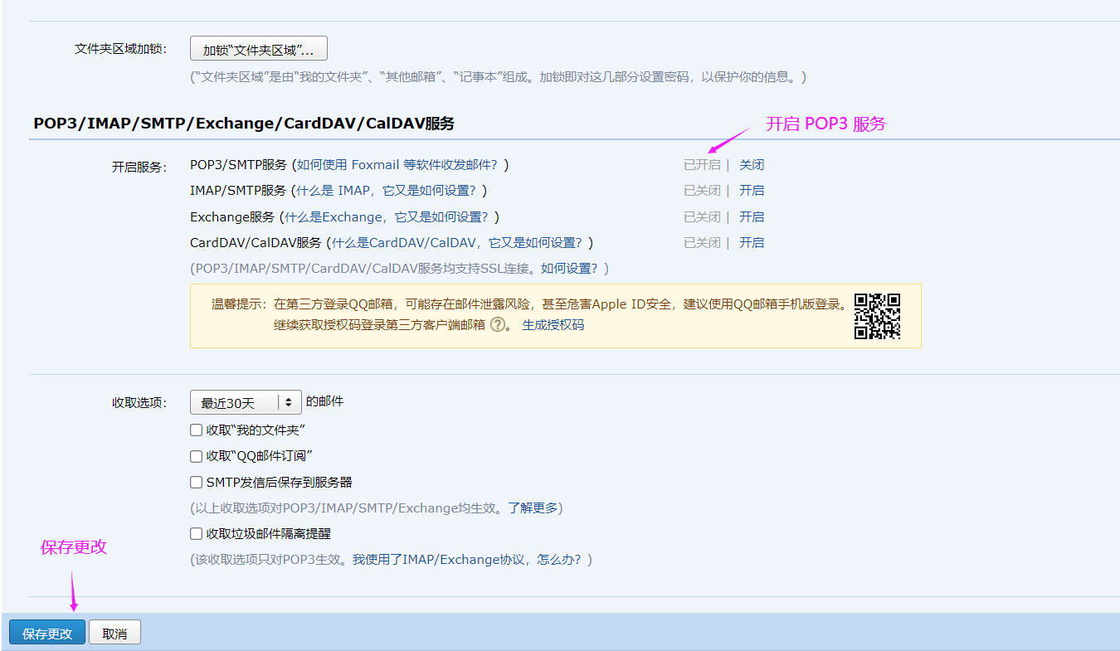Enable the 收取"我的文件夹" checkbox

196,430
